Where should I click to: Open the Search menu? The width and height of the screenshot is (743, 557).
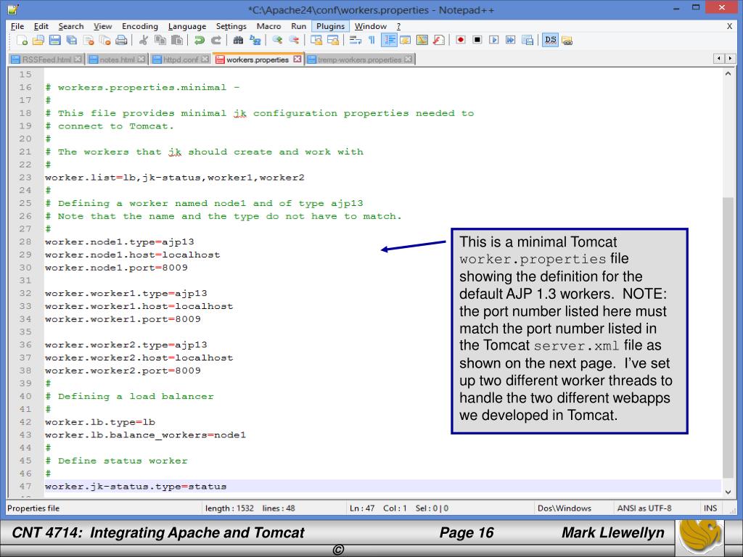pos(71,27)
